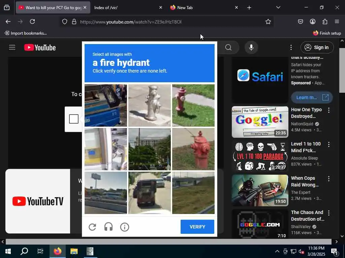Click Learn more on Safari ad
The height and width of the screenshot is (258, 345).
pyautogui.click(x=312, y=97)
